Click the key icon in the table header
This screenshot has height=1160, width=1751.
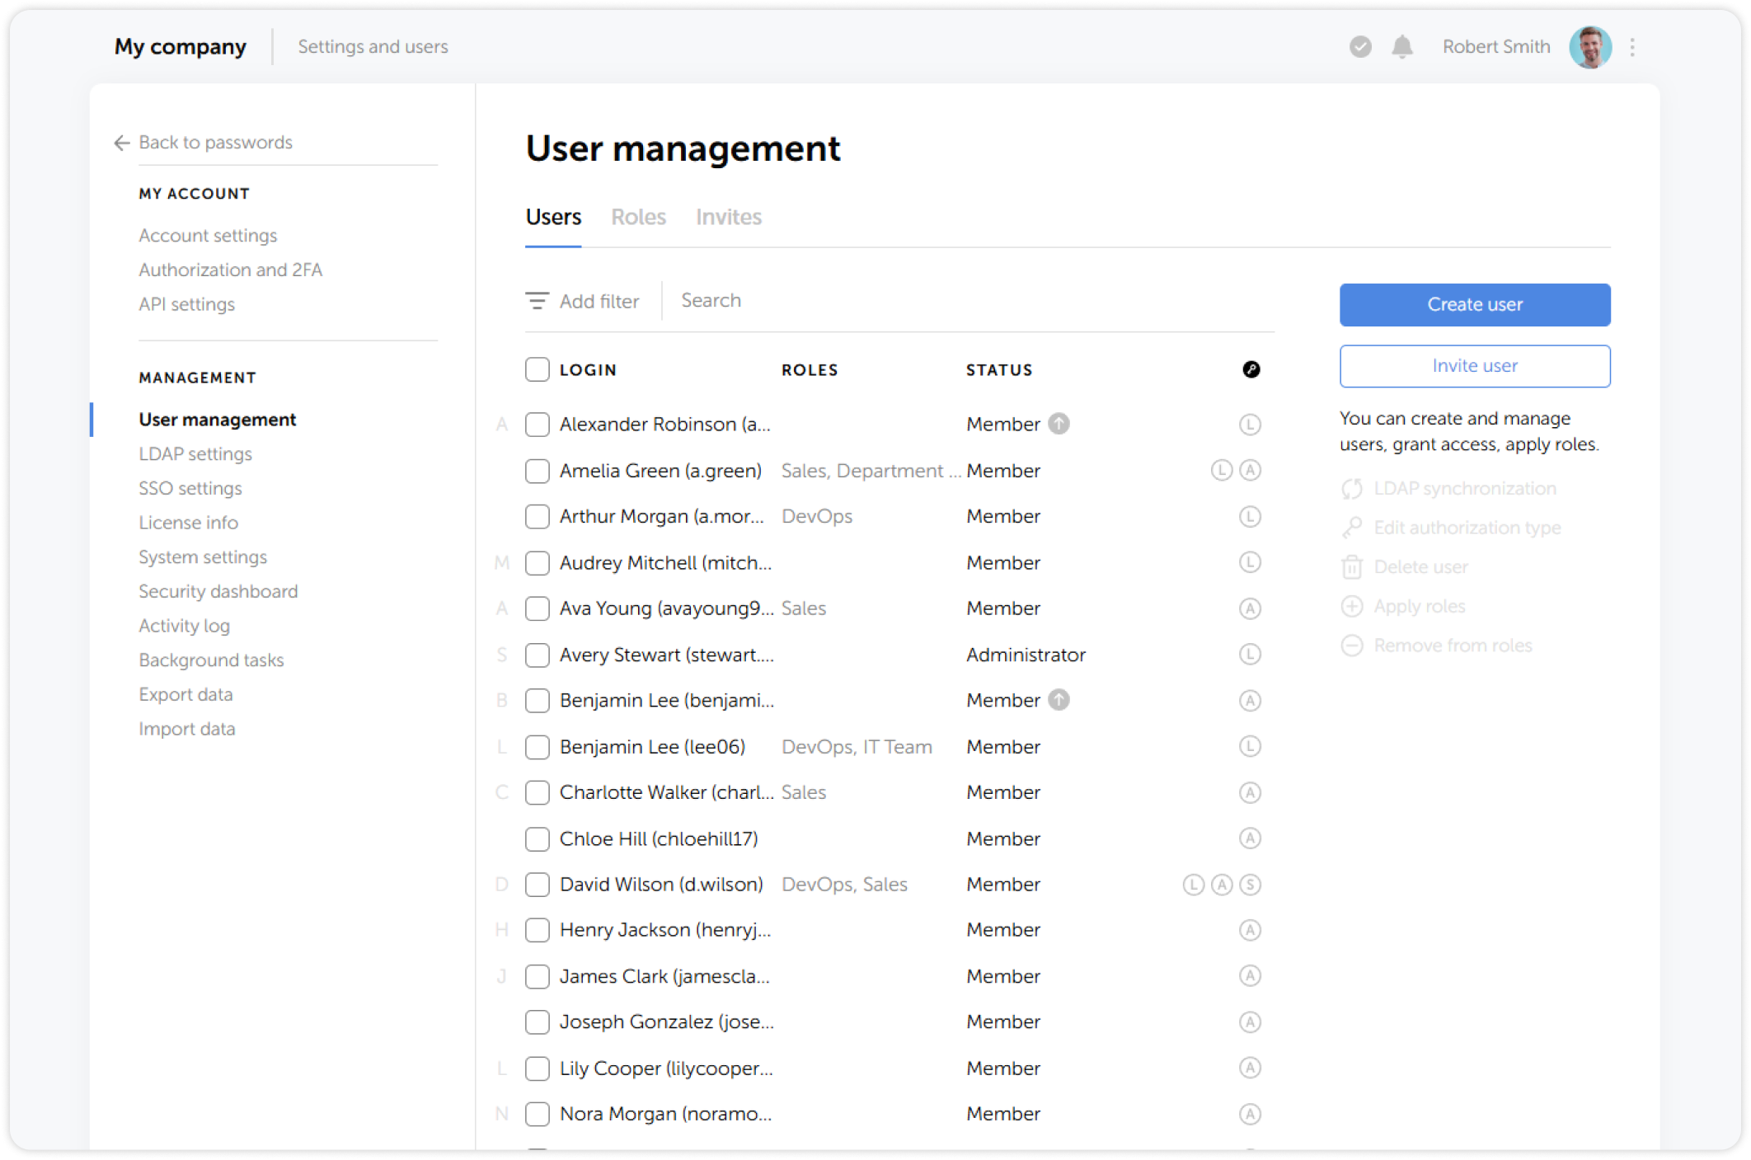(1251, 369)
